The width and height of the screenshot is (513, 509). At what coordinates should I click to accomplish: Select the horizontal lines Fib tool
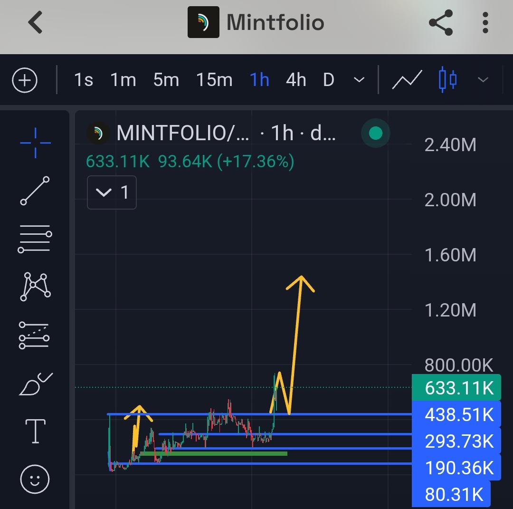coord(35,239)
